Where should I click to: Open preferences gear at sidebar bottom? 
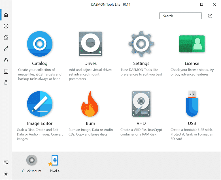pos(6,174)
